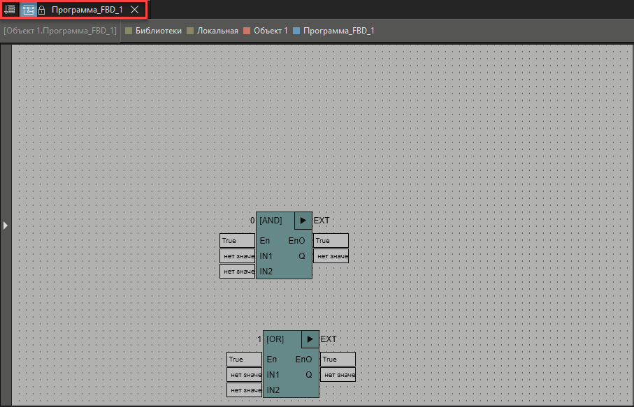Expand the collapsed left side panel arrow
This screenshot has width=634, height=407.
[5, 225]
